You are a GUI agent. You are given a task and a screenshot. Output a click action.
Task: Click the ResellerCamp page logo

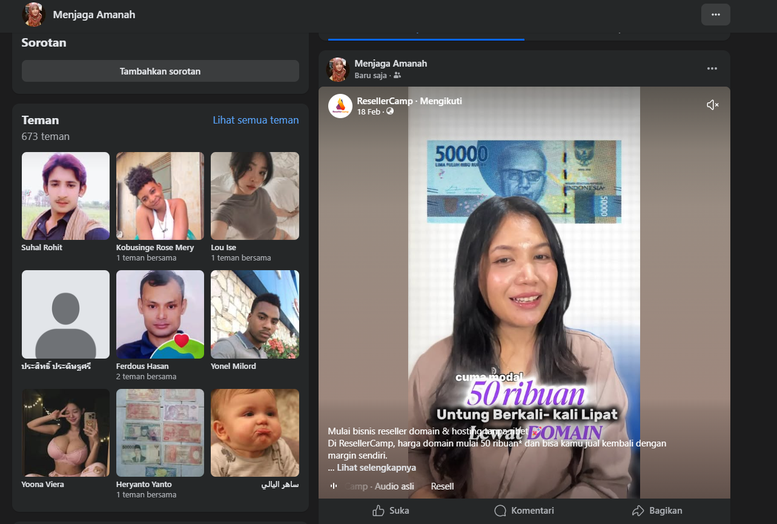pyautogui.click(x=340, y=106)
